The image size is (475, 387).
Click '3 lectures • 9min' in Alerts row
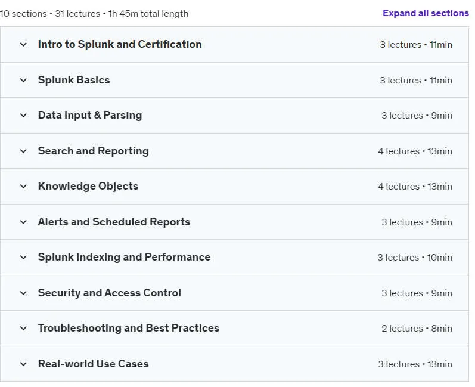pos(417,222)
